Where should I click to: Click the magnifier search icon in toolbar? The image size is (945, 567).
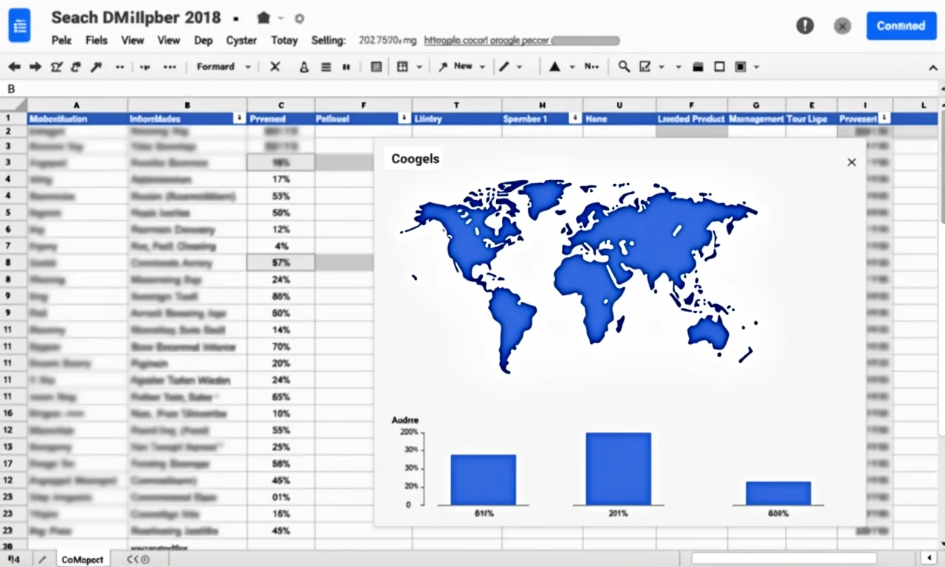point(624,66)
